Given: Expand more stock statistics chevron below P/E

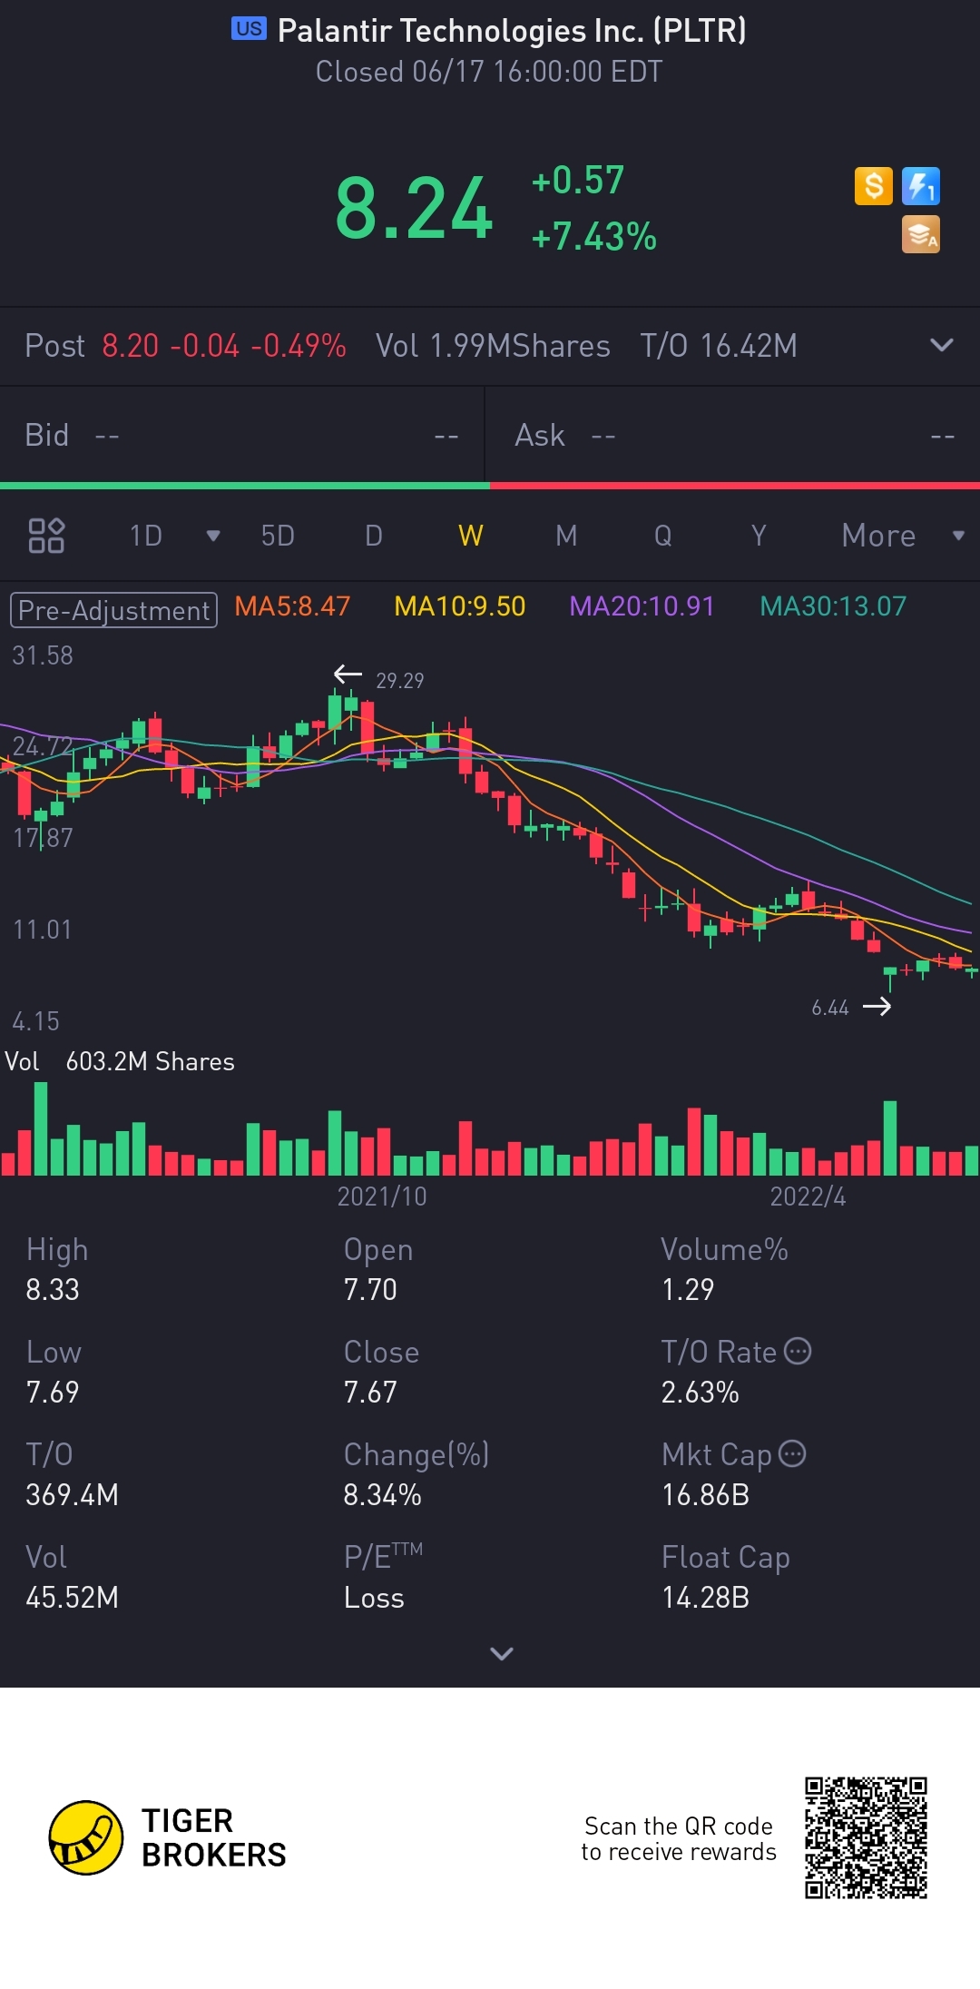Looking at the screenshot, I should [502, 1653].
